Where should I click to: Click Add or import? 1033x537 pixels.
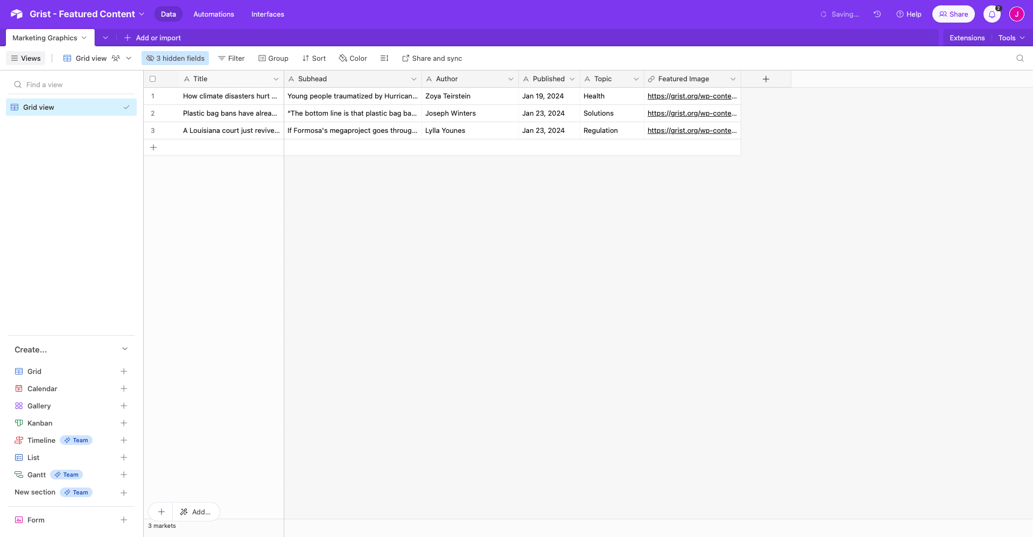(153, 38)
